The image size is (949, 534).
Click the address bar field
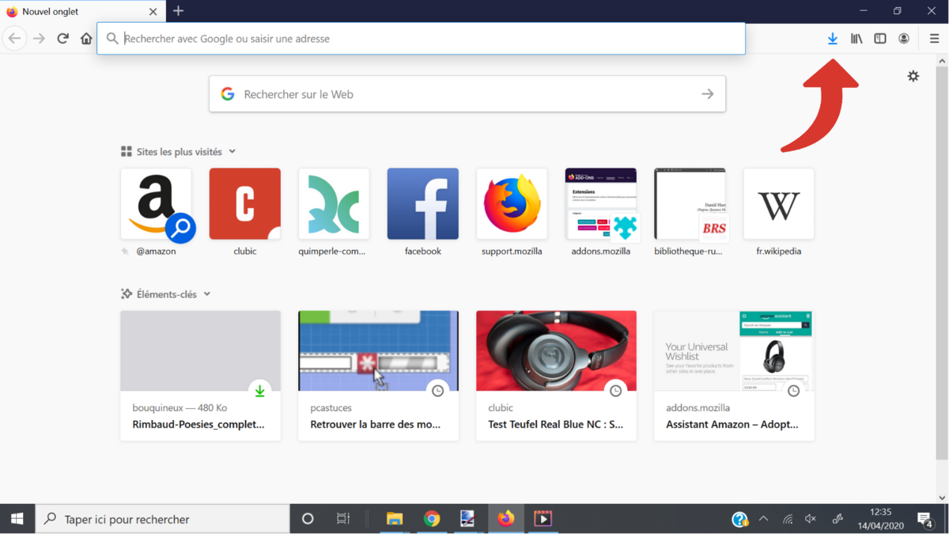click(421, 39)
